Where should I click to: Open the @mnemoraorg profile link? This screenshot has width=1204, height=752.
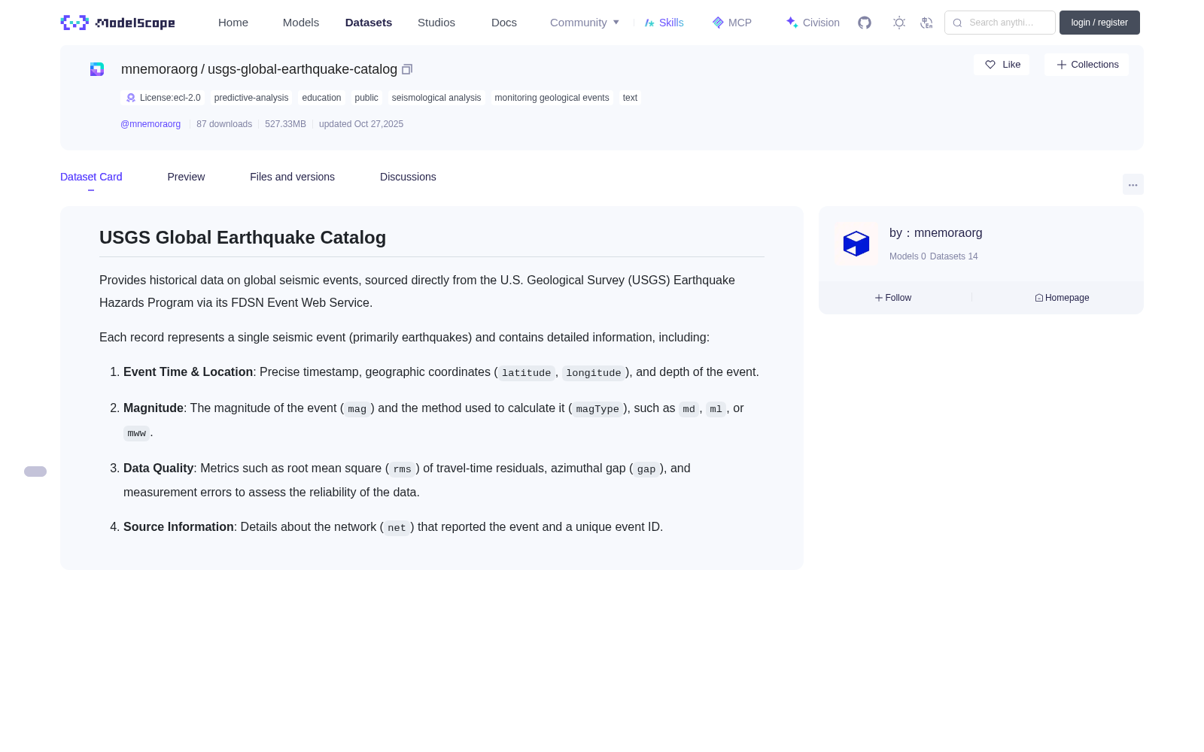(x=150, y=124)
